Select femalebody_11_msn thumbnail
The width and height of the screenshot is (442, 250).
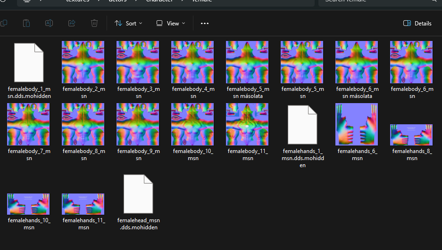click(x=247, y=124)
